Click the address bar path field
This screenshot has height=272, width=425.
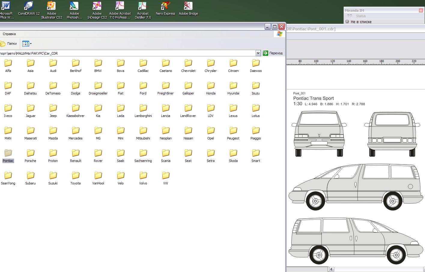point(127,53)
